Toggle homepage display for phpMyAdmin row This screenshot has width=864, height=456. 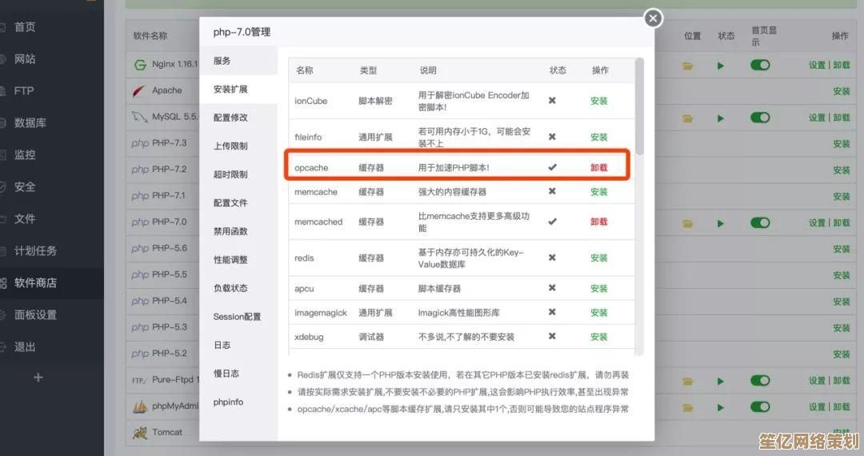pyautogui.click(x=760, y=407)
